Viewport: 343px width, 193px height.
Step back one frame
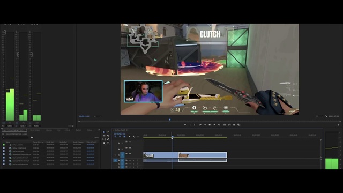205,125
